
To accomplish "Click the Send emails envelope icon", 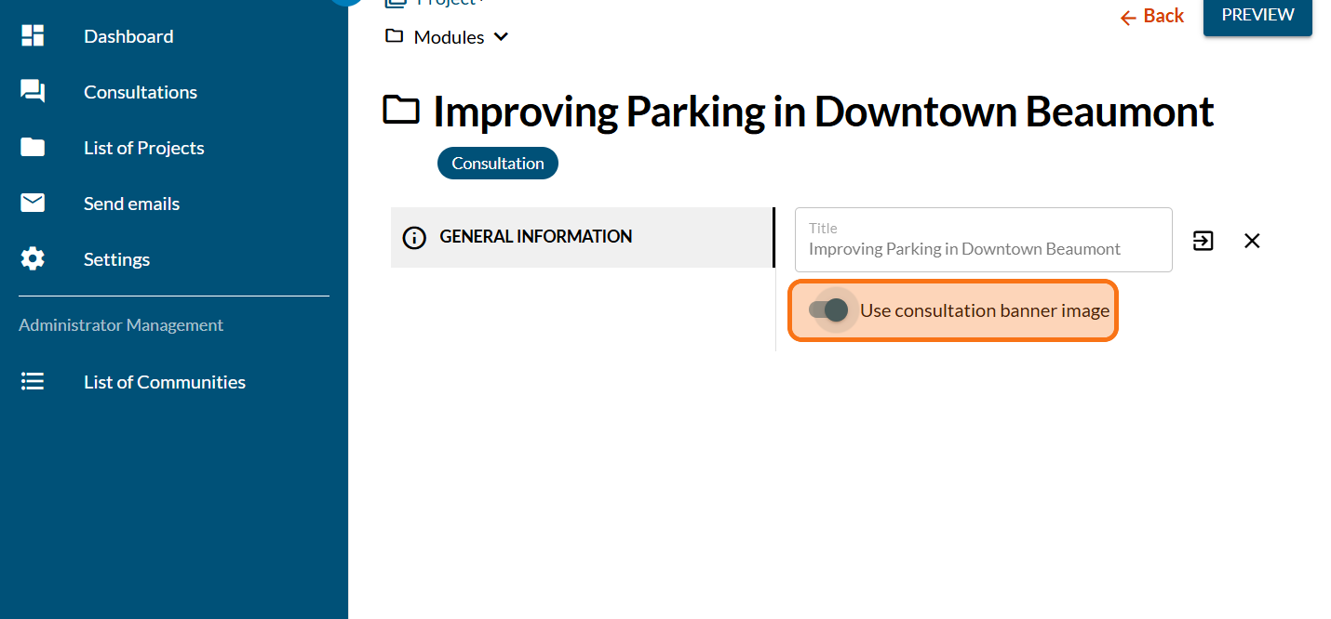I will point(33,203).
